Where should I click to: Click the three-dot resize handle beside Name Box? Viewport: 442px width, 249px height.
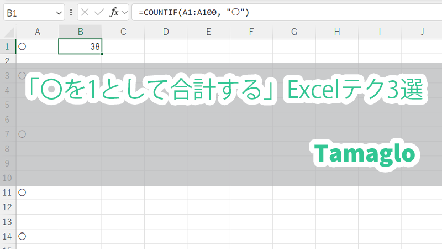(x=72, y=12)
